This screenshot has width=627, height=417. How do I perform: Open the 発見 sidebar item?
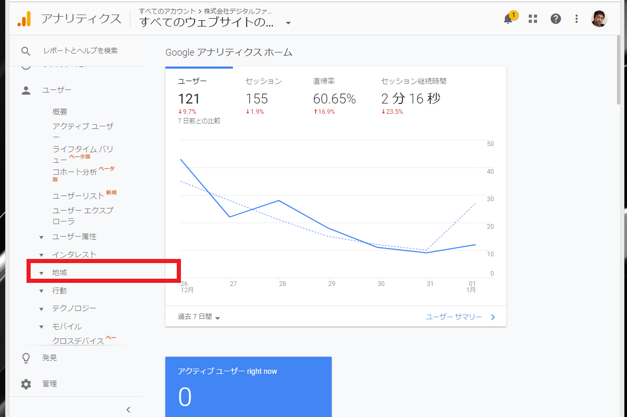(49, 358)
